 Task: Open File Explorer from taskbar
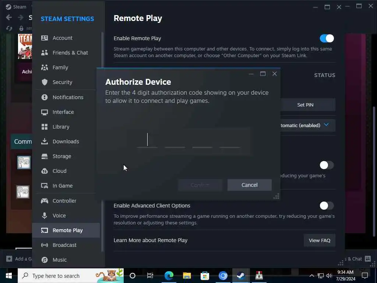187,276
